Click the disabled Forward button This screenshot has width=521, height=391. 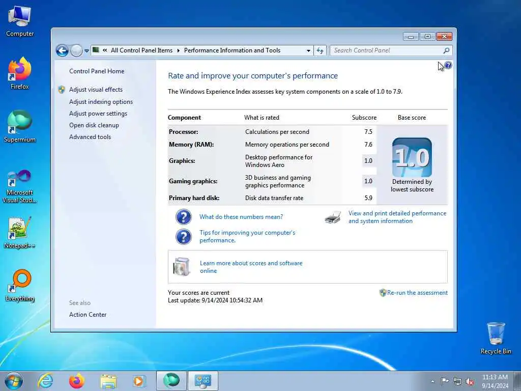[76, 50]
